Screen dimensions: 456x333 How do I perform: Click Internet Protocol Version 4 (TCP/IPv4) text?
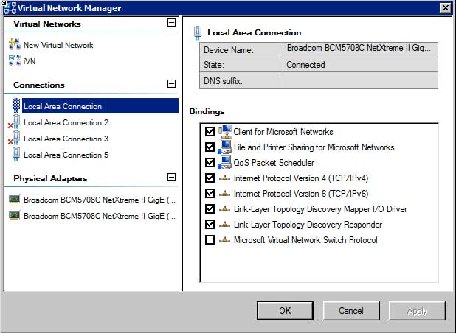pos(301,178)
